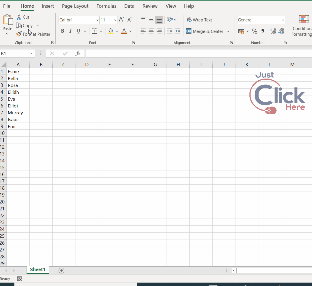Select the Cut icon
312x286 pixels.
point(19,17)
